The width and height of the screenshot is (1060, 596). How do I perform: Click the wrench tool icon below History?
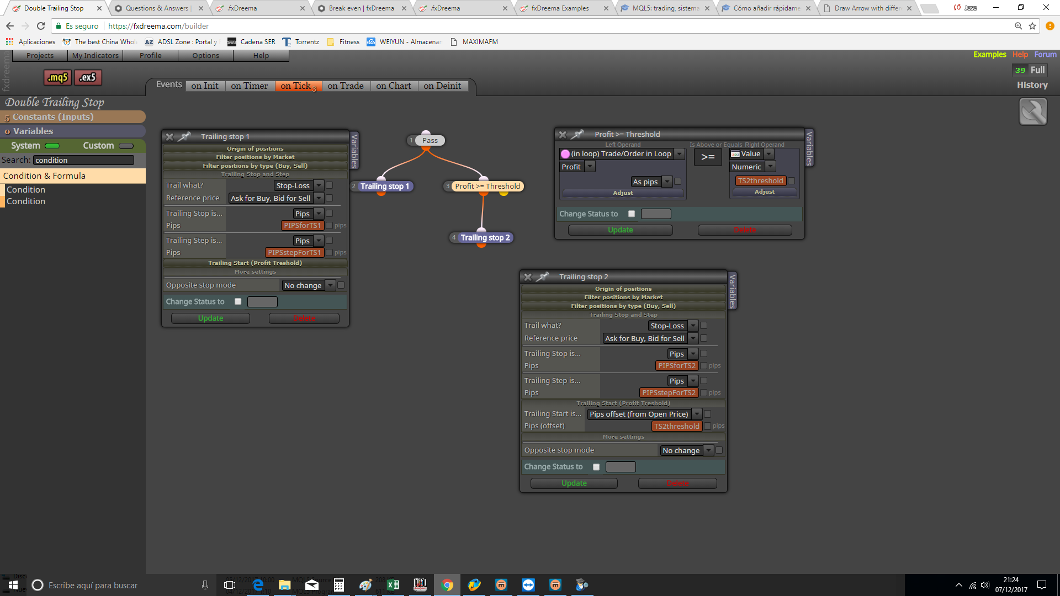pyautogui.click(x=1033, y=111)
